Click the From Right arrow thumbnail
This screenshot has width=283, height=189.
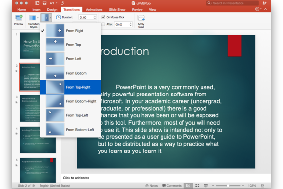tap(55, 31)
